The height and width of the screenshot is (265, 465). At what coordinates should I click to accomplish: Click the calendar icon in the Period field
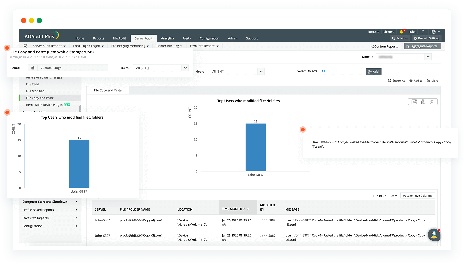pos(33,68)
